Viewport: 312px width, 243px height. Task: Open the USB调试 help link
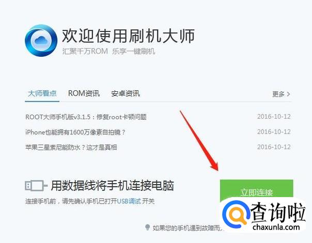point(129,201)
